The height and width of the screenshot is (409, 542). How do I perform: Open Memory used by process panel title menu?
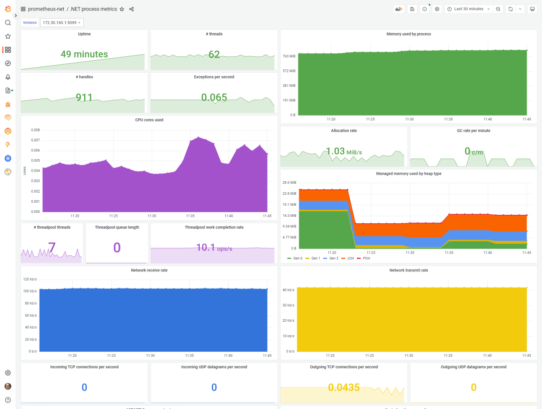409,34
